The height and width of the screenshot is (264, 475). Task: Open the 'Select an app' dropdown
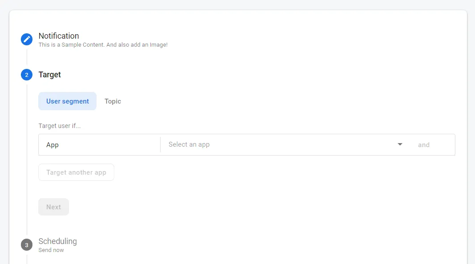click(280, 144)
